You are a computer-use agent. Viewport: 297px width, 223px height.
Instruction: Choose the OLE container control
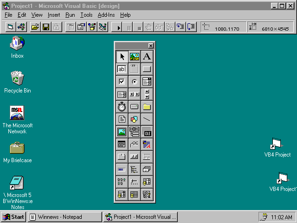click(147, 132)
